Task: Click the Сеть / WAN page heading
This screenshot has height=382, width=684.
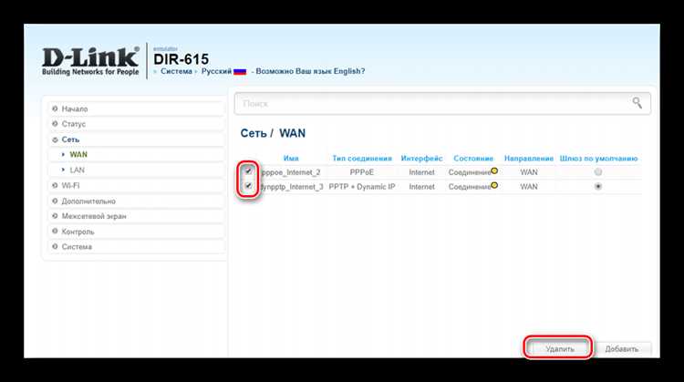Action: [x=273, y=133]
